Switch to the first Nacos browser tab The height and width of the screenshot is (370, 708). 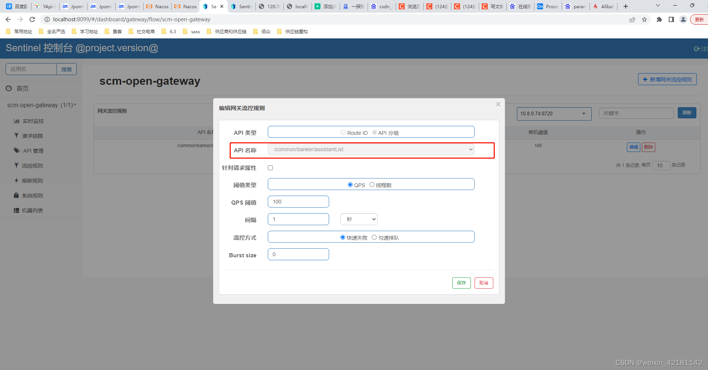point(157,6)
